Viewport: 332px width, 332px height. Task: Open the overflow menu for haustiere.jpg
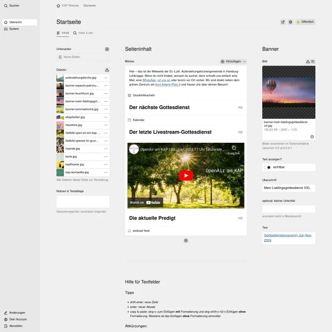click(106, 125)
